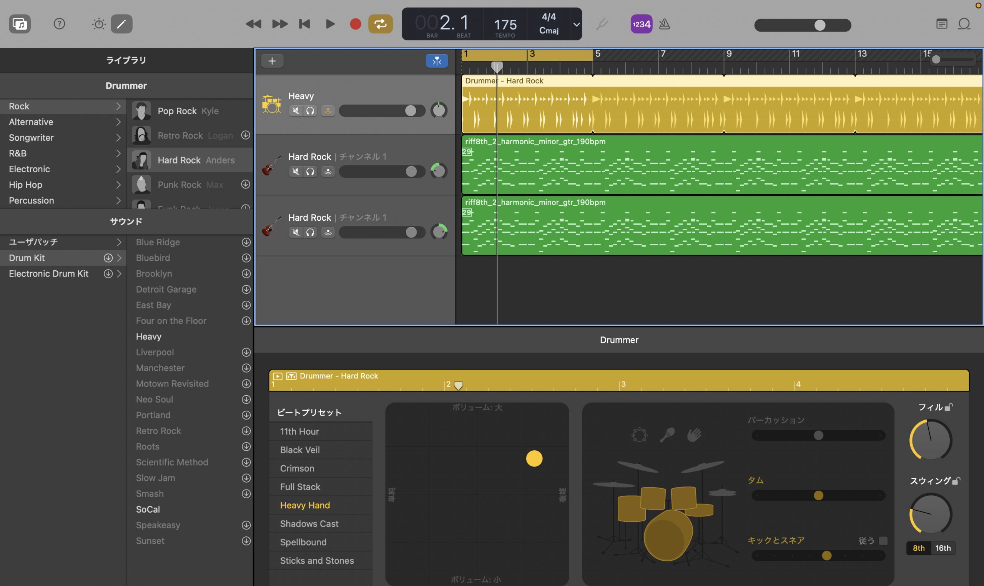
Task: Download the Retro Rock Logan drummer
Action: [246, 135]
